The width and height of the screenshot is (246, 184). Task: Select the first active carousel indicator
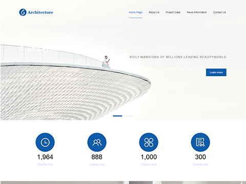(117, 116)
